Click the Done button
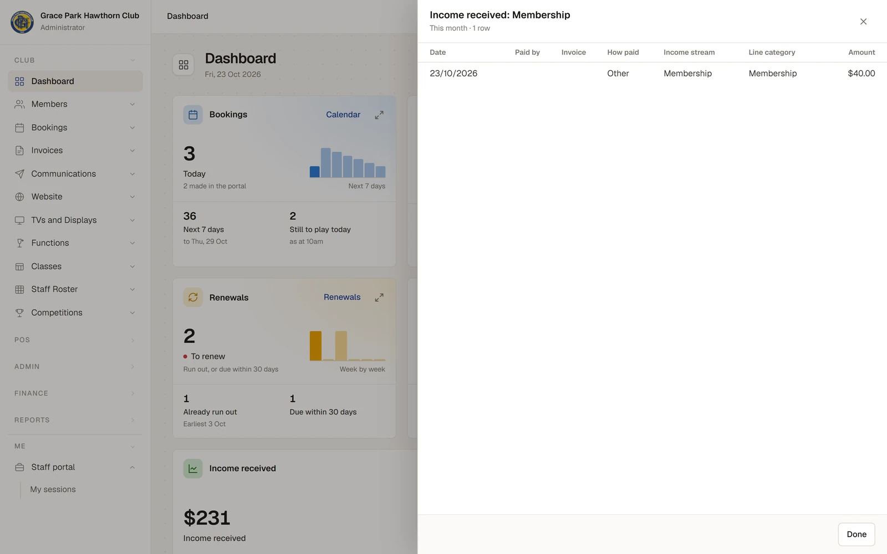 tap(857, 534)
